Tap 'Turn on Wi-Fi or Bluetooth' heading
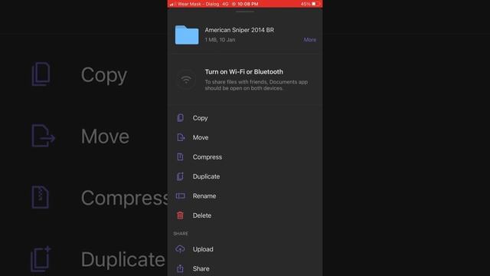 243,71
